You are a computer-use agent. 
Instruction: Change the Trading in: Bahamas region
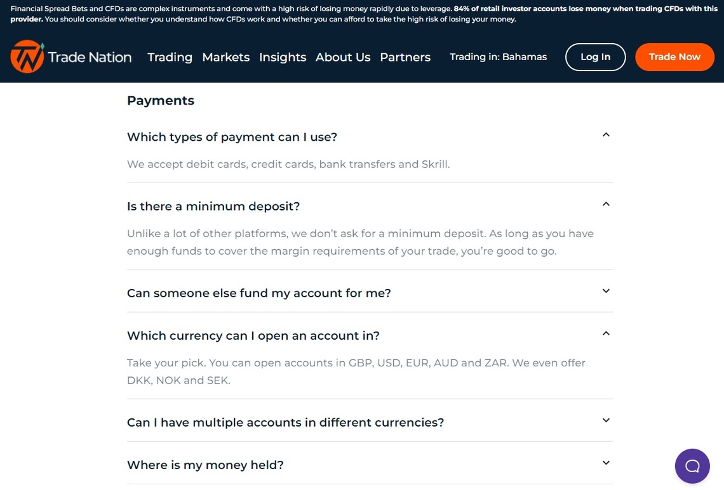click(498, 56)
